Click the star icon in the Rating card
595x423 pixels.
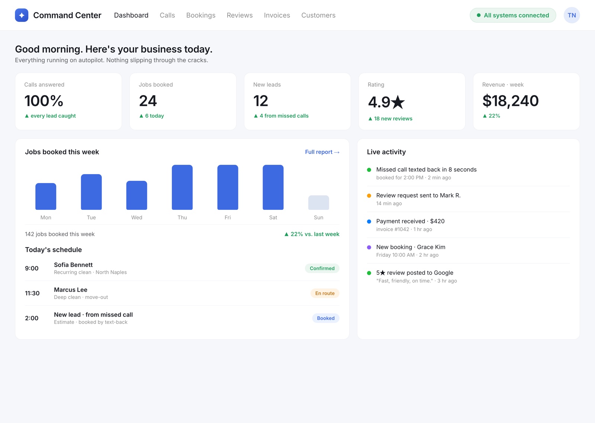pyautogui.click(x=398, y=102)
